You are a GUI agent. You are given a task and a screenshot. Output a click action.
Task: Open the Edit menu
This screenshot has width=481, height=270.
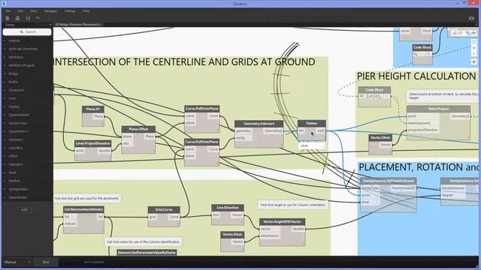click(x=20, y=11)
